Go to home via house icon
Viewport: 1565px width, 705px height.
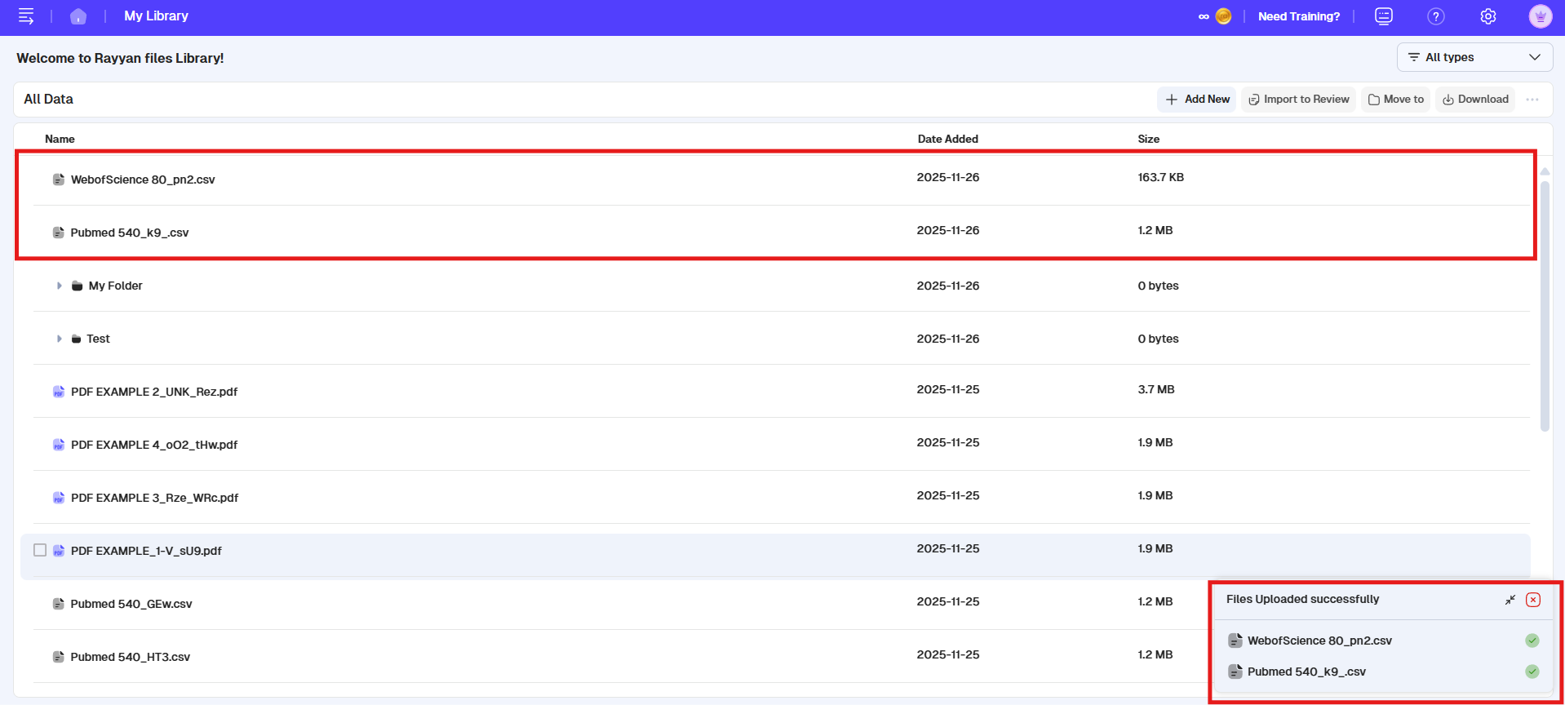(x=78, y=16)
